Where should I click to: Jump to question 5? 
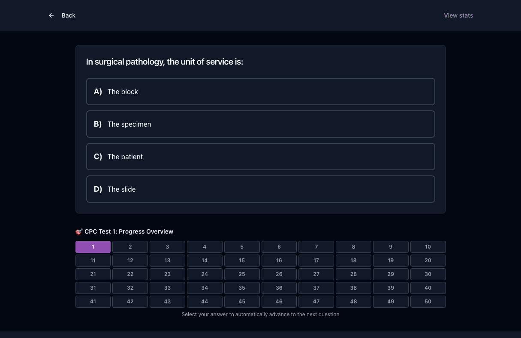[242, 247]
